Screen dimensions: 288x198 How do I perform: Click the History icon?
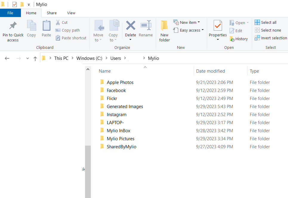(232, 39)
